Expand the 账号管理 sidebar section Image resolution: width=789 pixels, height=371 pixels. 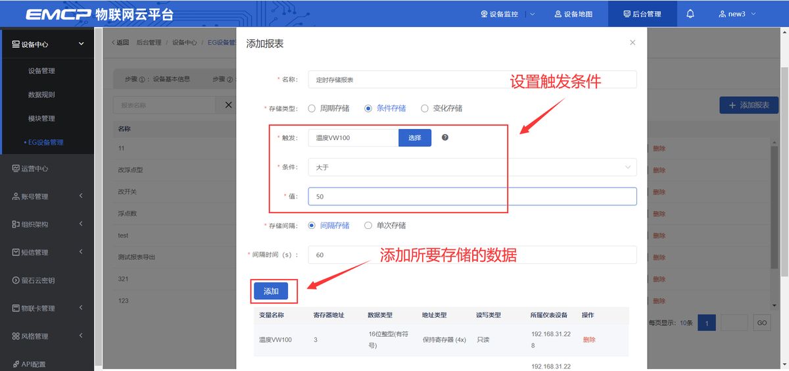(x=46, y=196)
